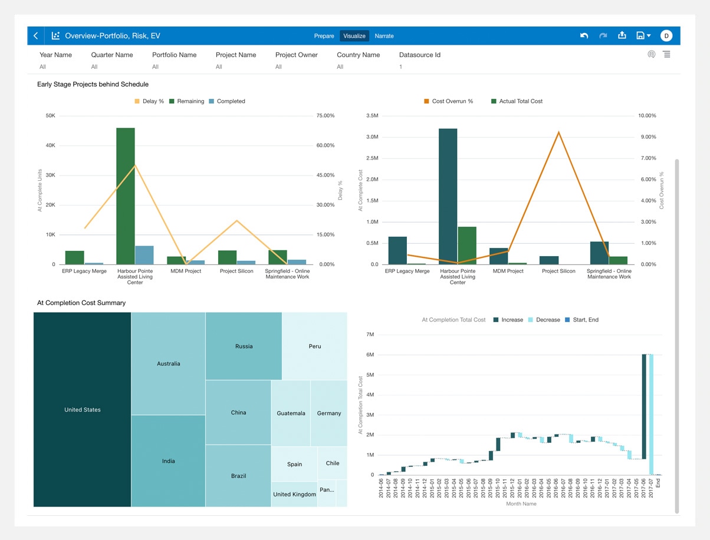Image resolution: width=710 pixels, height=540 pixels.
Task: Switch to the Prepare tab
Action: tap(324, 36)
